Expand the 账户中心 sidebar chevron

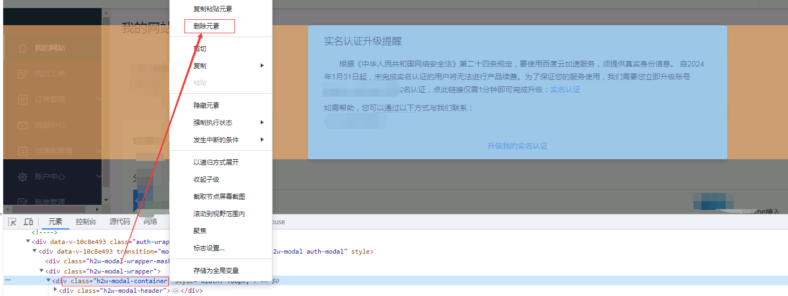coord(99,176)
